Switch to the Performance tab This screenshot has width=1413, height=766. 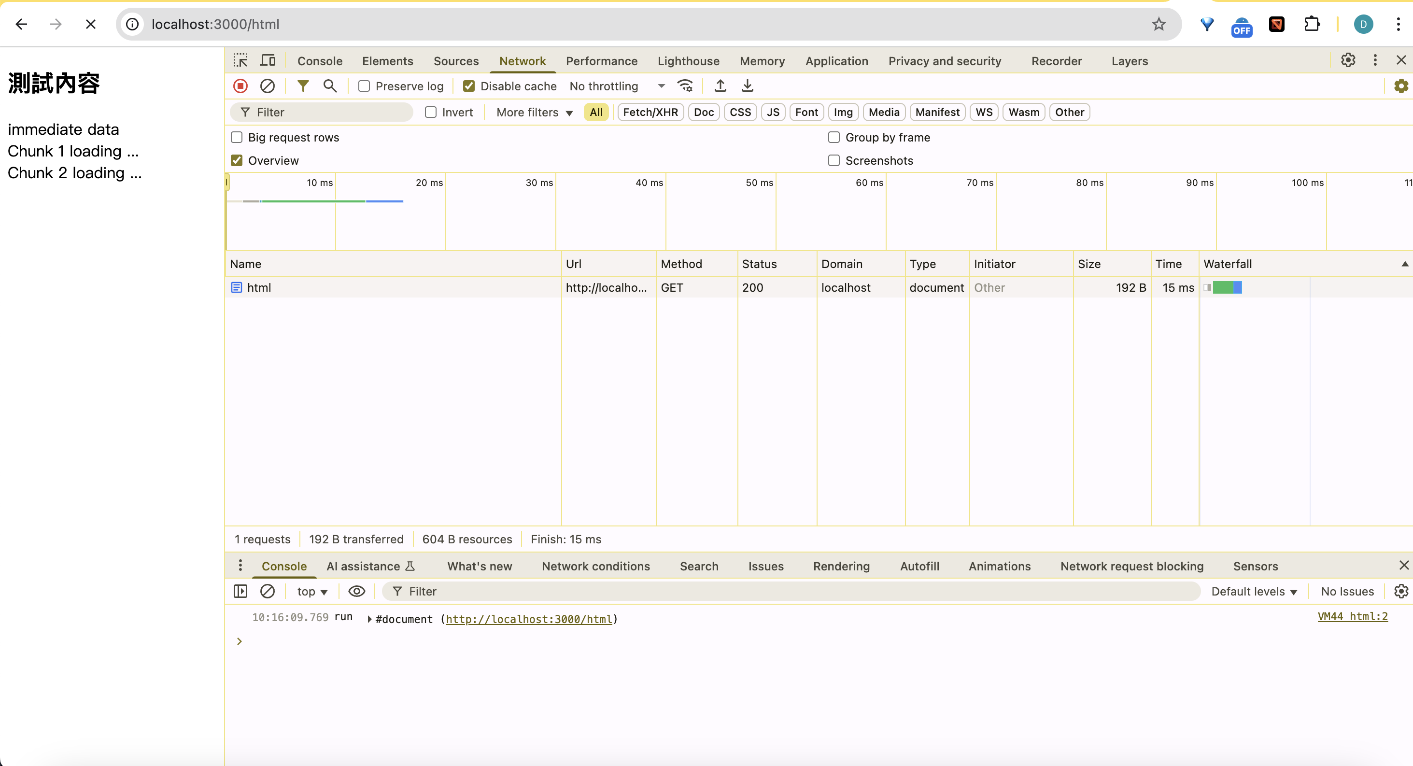(601, 61)
